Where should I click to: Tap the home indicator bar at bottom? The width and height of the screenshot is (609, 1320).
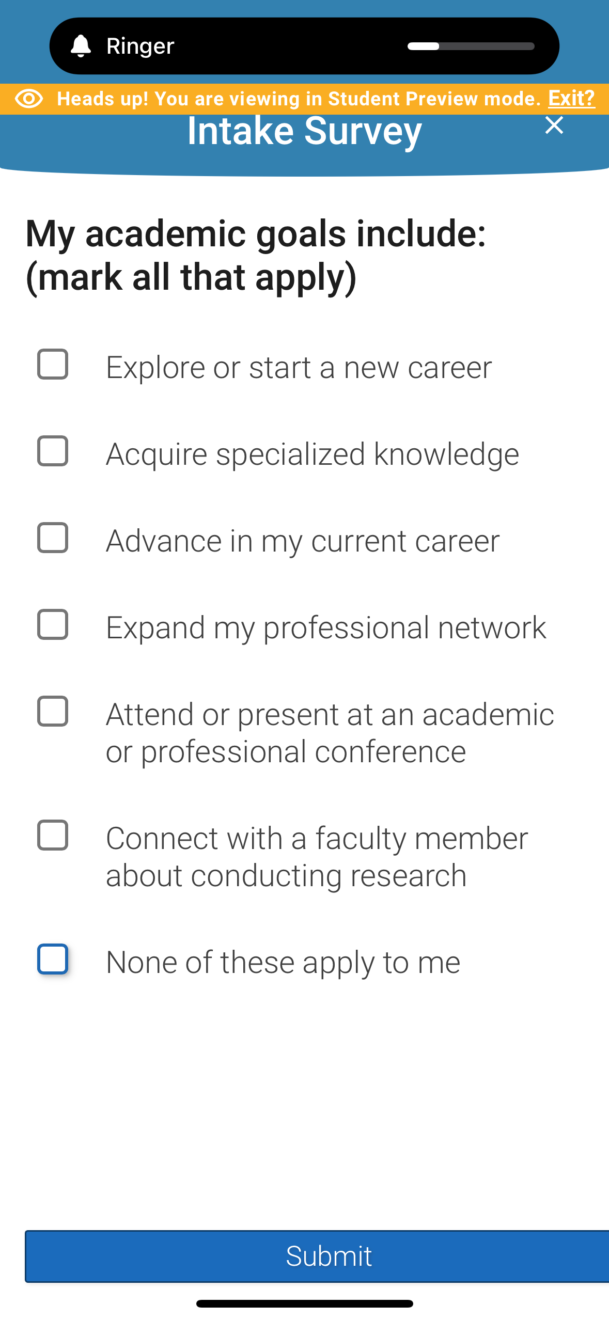click(305, 1303)
